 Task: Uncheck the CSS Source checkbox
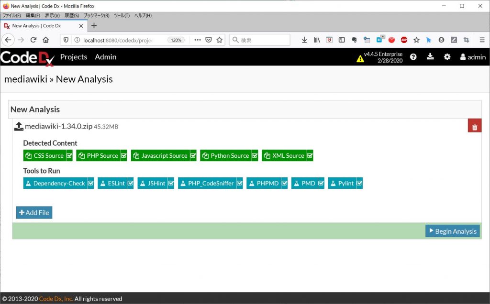pyautogui.click(x=69, y=155)
